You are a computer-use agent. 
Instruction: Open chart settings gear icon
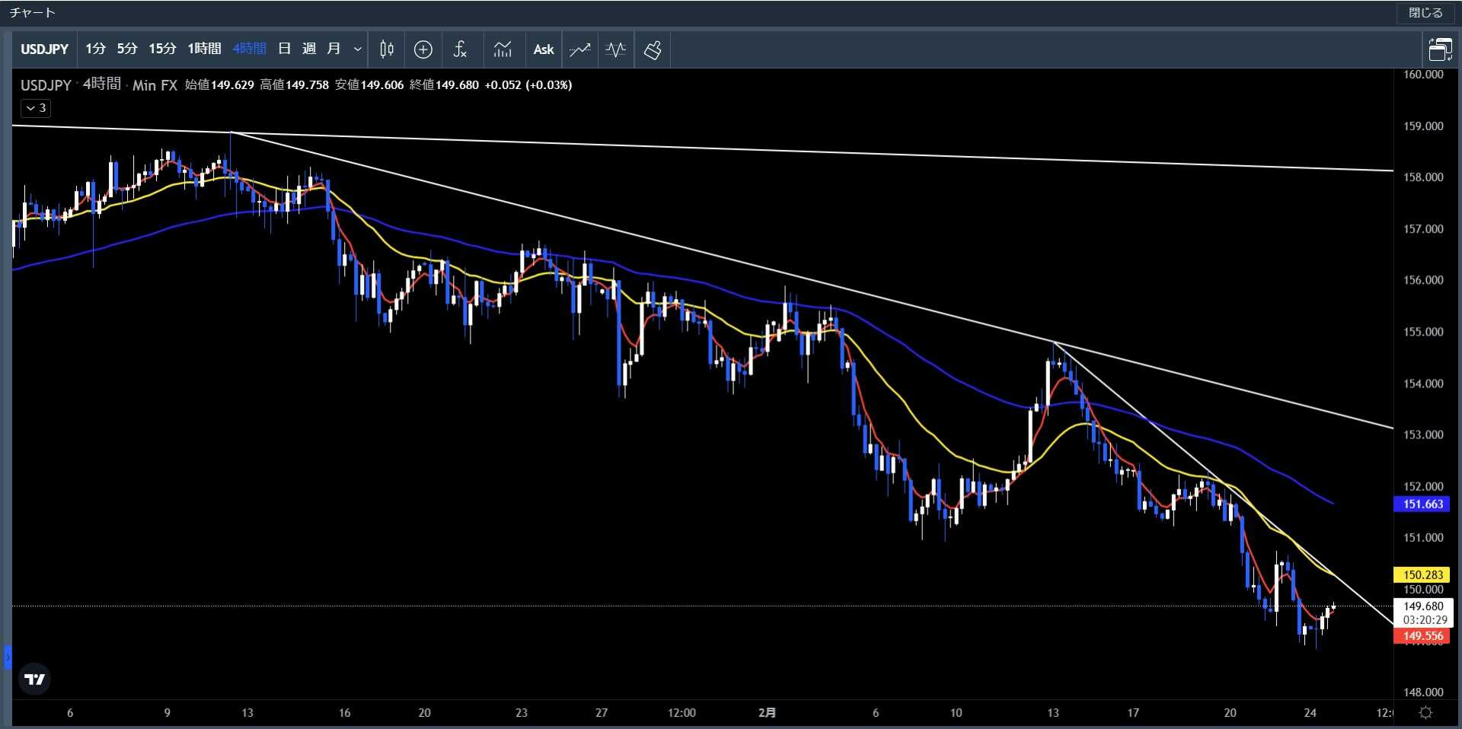(1425, 713)
